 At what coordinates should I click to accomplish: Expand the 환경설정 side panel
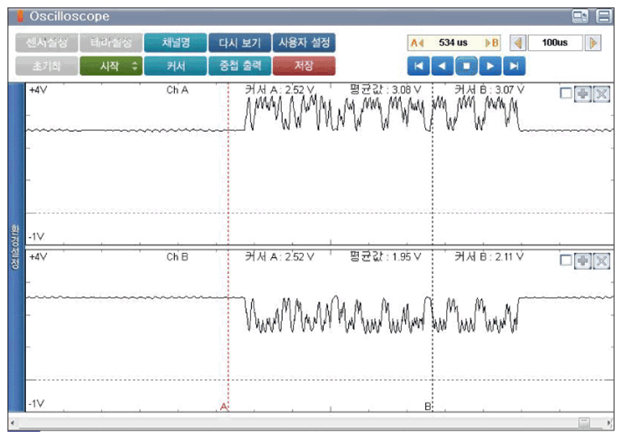(16, 247)
